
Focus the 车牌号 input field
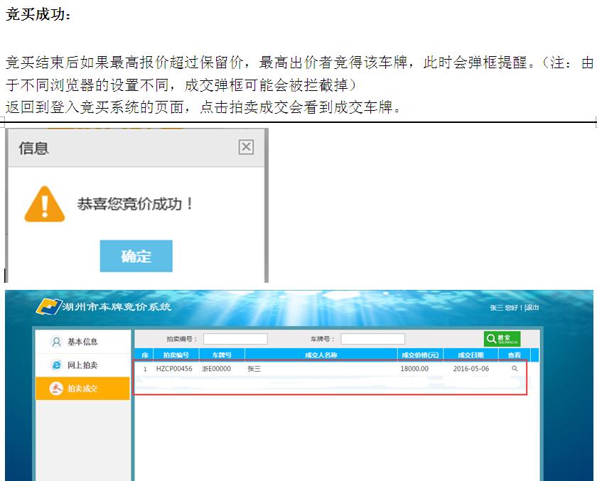point(372,340)
